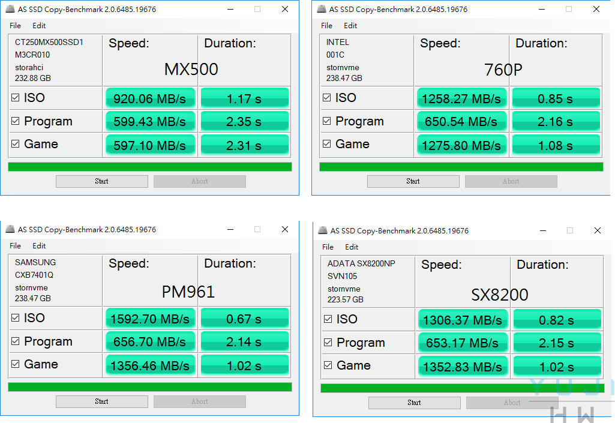Select the 597.10 MB/s Game speed result

[150, 145]
